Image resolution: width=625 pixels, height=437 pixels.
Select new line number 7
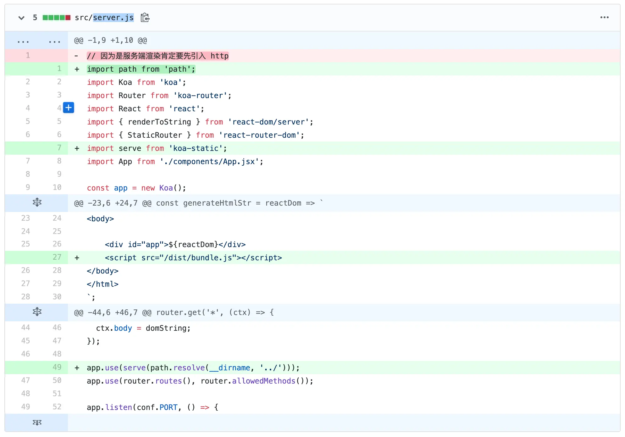coord(59,148)
